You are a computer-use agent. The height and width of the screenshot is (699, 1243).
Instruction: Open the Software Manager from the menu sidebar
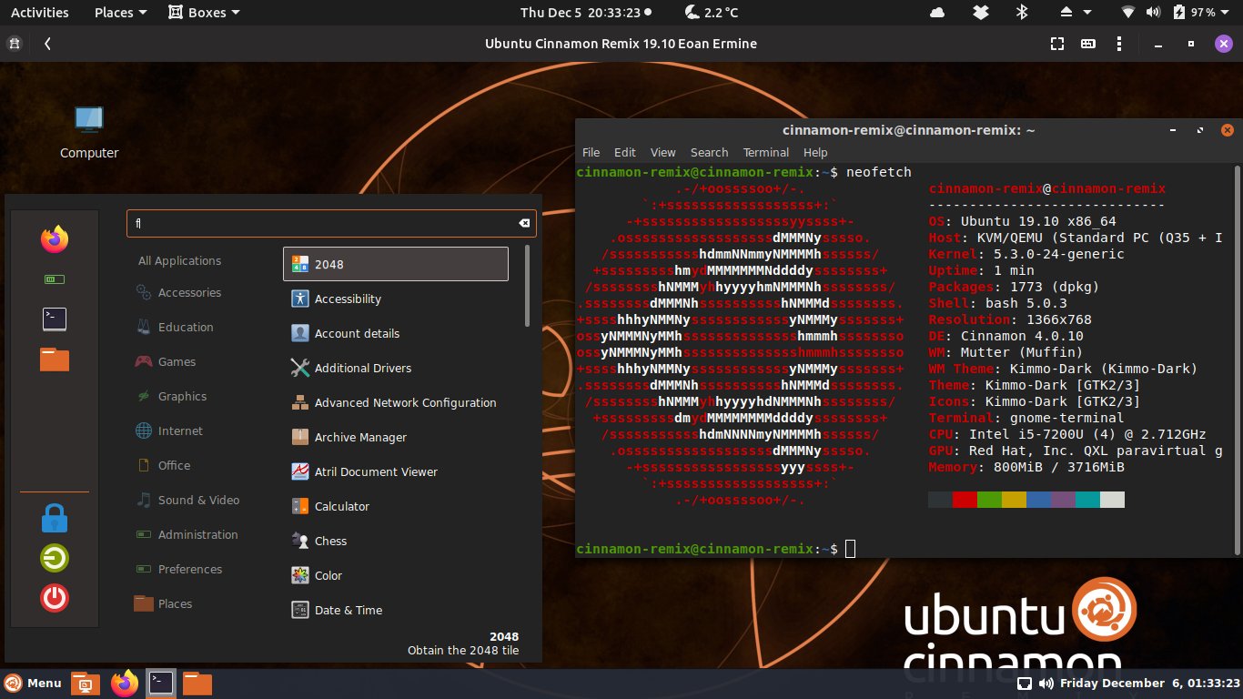[54, 279]
